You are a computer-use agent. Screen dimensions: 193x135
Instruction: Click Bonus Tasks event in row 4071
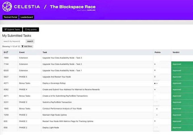point(25,96)
